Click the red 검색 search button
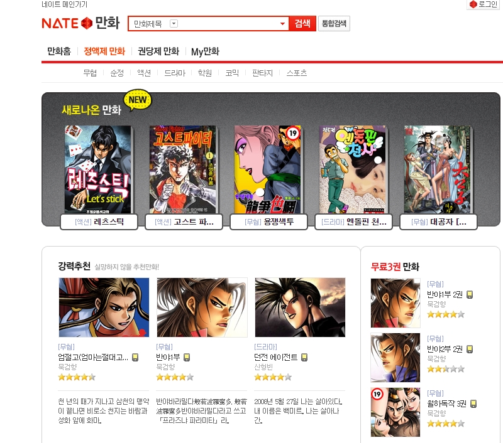 coord(302,23)
